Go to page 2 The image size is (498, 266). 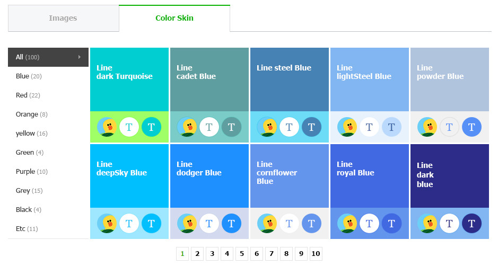click(197, 254)
